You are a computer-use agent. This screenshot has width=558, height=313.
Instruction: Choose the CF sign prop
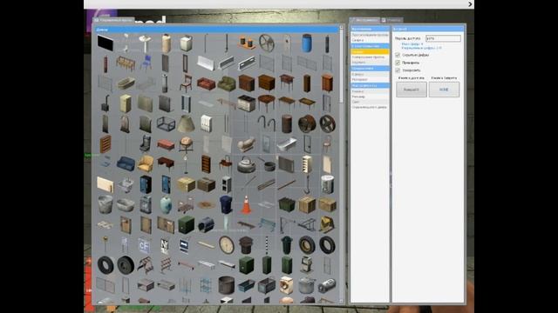click(x=144, y=245)
